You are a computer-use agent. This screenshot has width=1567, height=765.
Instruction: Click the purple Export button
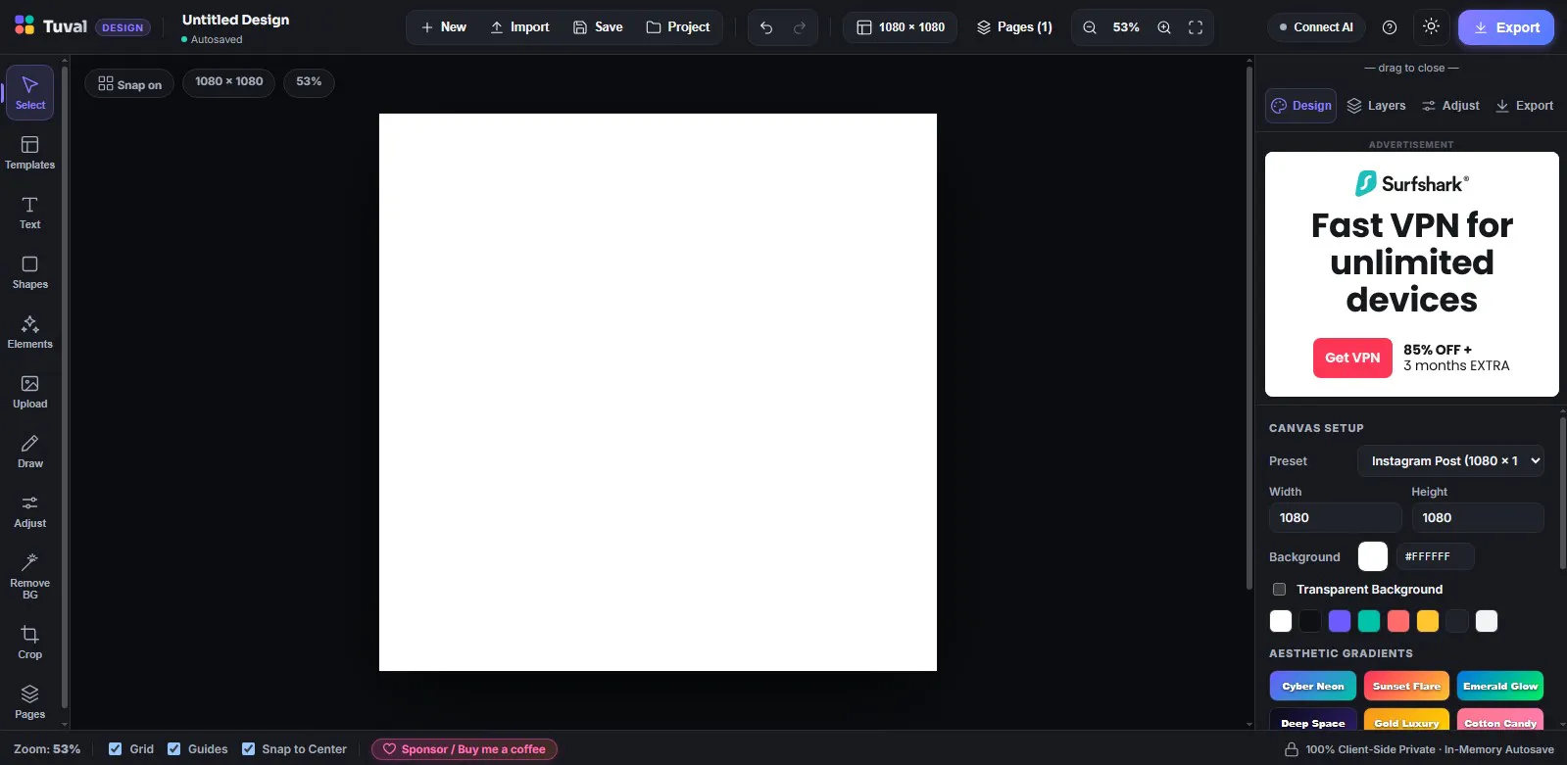1506,27
